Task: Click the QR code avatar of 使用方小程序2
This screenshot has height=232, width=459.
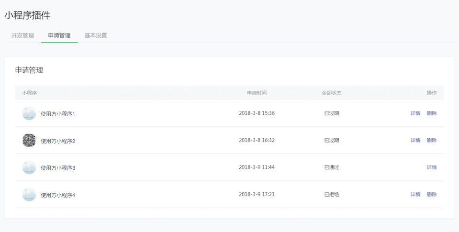Action: pyautogui.click(x=29, y=140)
